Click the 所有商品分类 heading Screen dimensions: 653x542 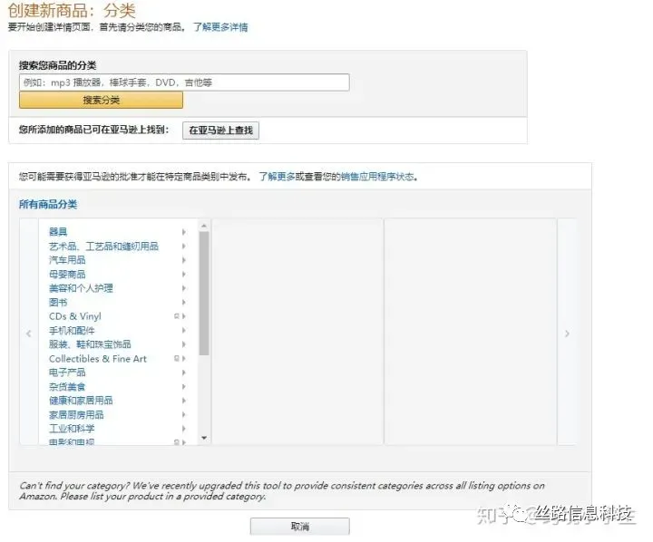48,204
